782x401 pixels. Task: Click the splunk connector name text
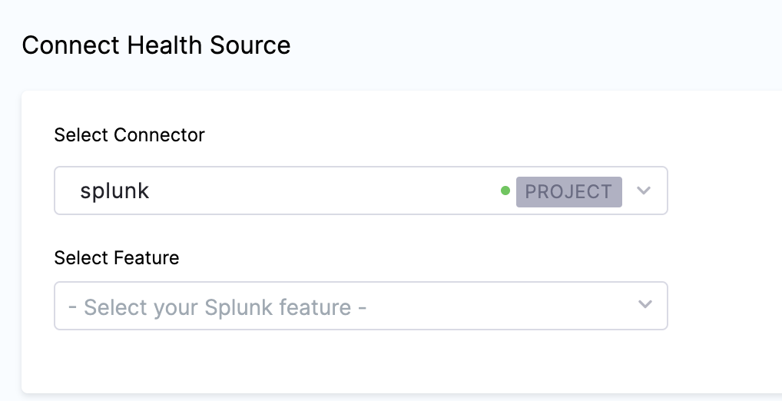(x=114, y=191)
